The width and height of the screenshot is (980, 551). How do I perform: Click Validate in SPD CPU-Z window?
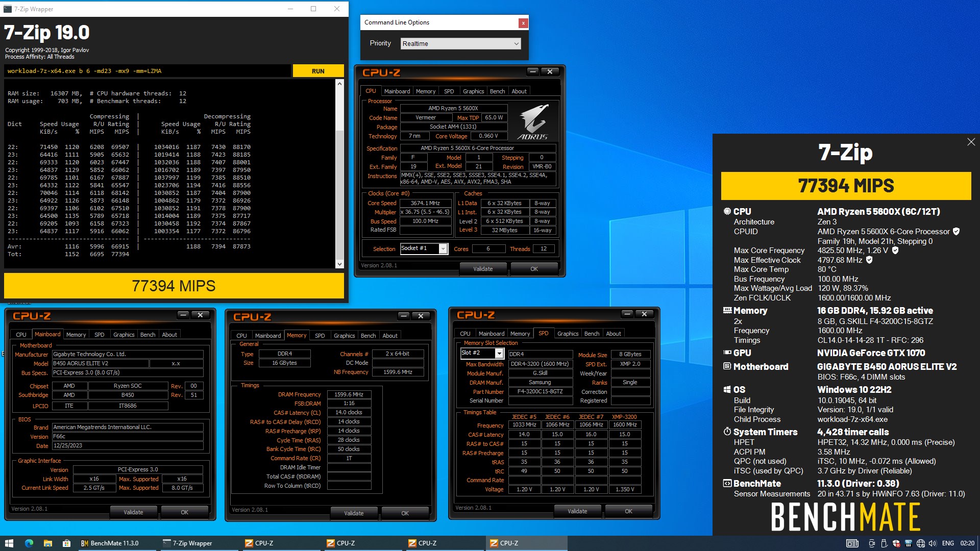(577, 511)
